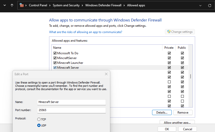Close the Edit a Port dialog
215x132 pixels.
coord(106,74)
